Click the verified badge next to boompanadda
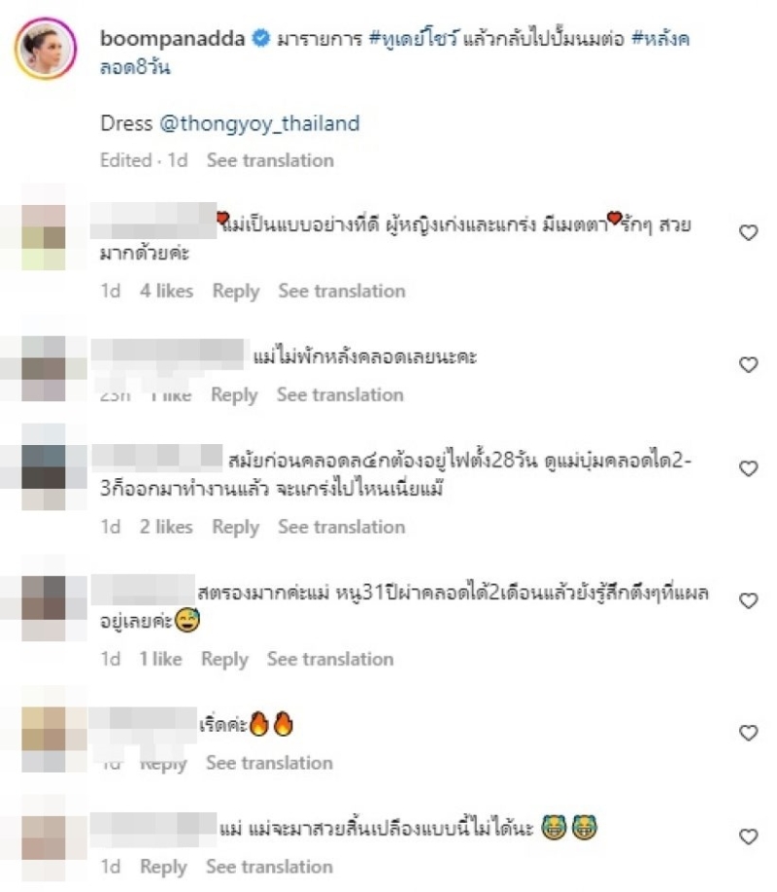The image size is (777, 892). pyautogui.click(x=261, y=39)
